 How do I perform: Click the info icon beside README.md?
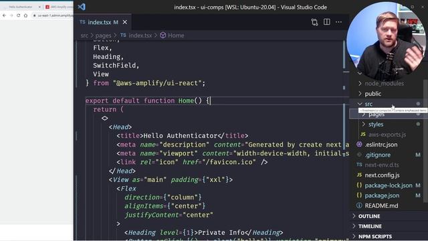(x=359, y=206)
